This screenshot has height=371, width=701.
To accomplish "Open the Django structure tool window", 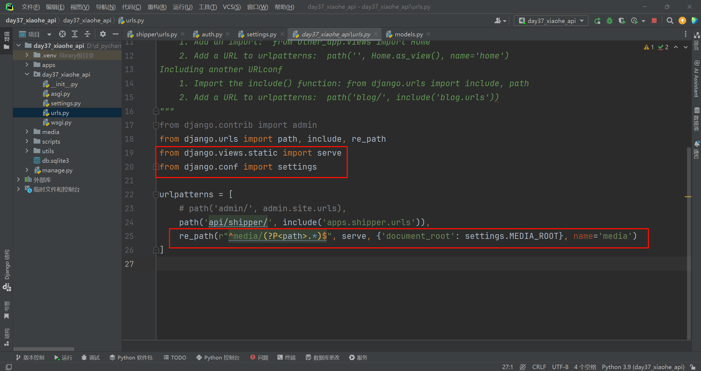I will pyautogui.click(x=7, y=270).
